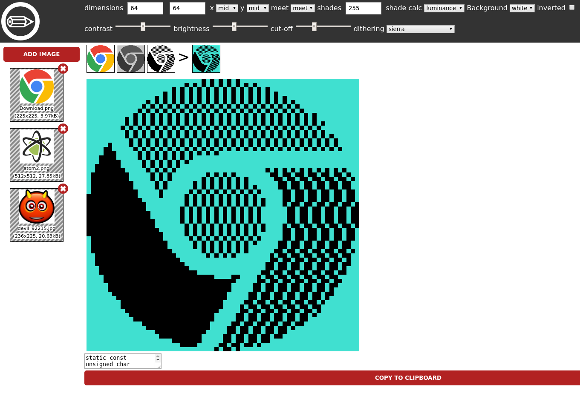580x399 pixels.
Task: Click the grayscale conversion preview thumbnail
Action: 130,58
